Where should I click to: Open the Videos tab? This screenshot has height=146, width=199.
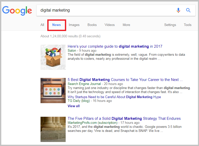coord(110,25)
